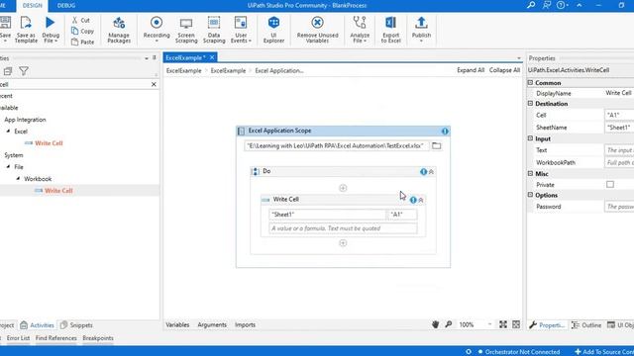
Task: Click Excel Application Scope info icon
Action: pyautogui.click(x=445, y=132)
